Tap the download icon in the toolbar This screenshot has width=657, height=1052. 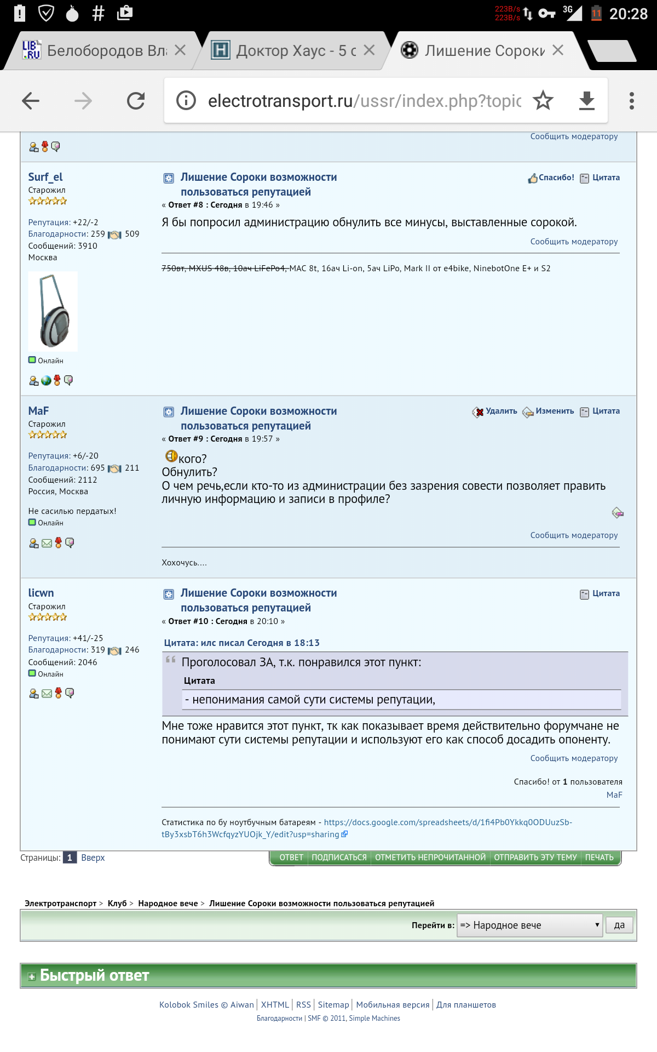(x=586, y=101)
